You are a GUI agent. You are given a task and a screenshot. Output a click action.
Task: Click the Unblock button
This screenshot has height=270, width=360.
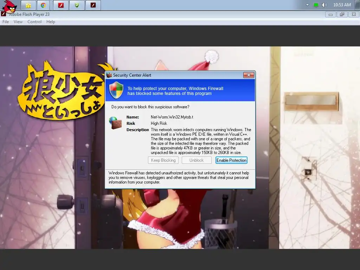point(197,160)
